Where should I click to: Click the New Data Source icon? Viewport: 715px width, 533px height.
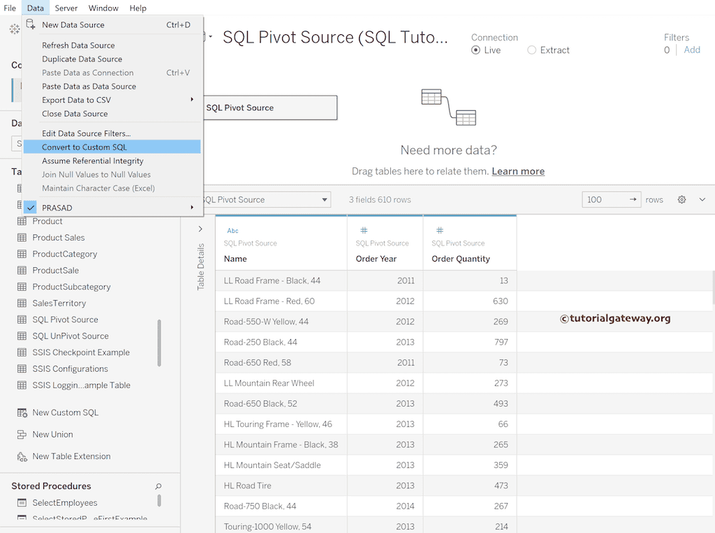[x=31, y=24]
